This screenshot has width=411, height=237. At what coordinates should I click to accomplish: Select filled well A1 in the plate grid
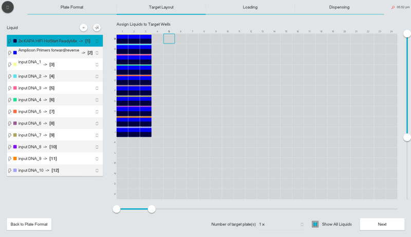[122, 38]
